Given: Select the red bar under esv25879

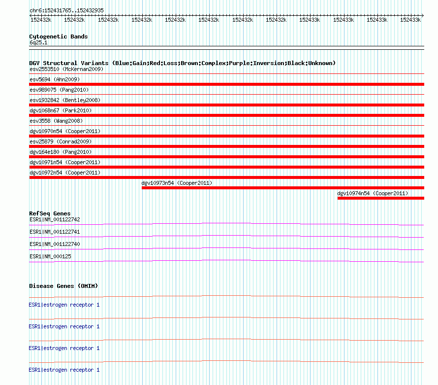Looking at the screenshot, I should pos(226,146).
